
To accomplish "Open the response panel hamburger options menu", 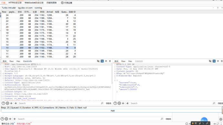I will pos(222,61).
